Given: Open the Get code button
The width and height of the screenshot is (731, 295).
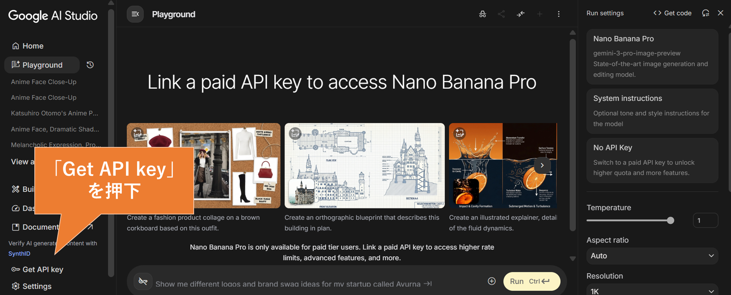Looking at the screenshot, I should click(673, 13).
